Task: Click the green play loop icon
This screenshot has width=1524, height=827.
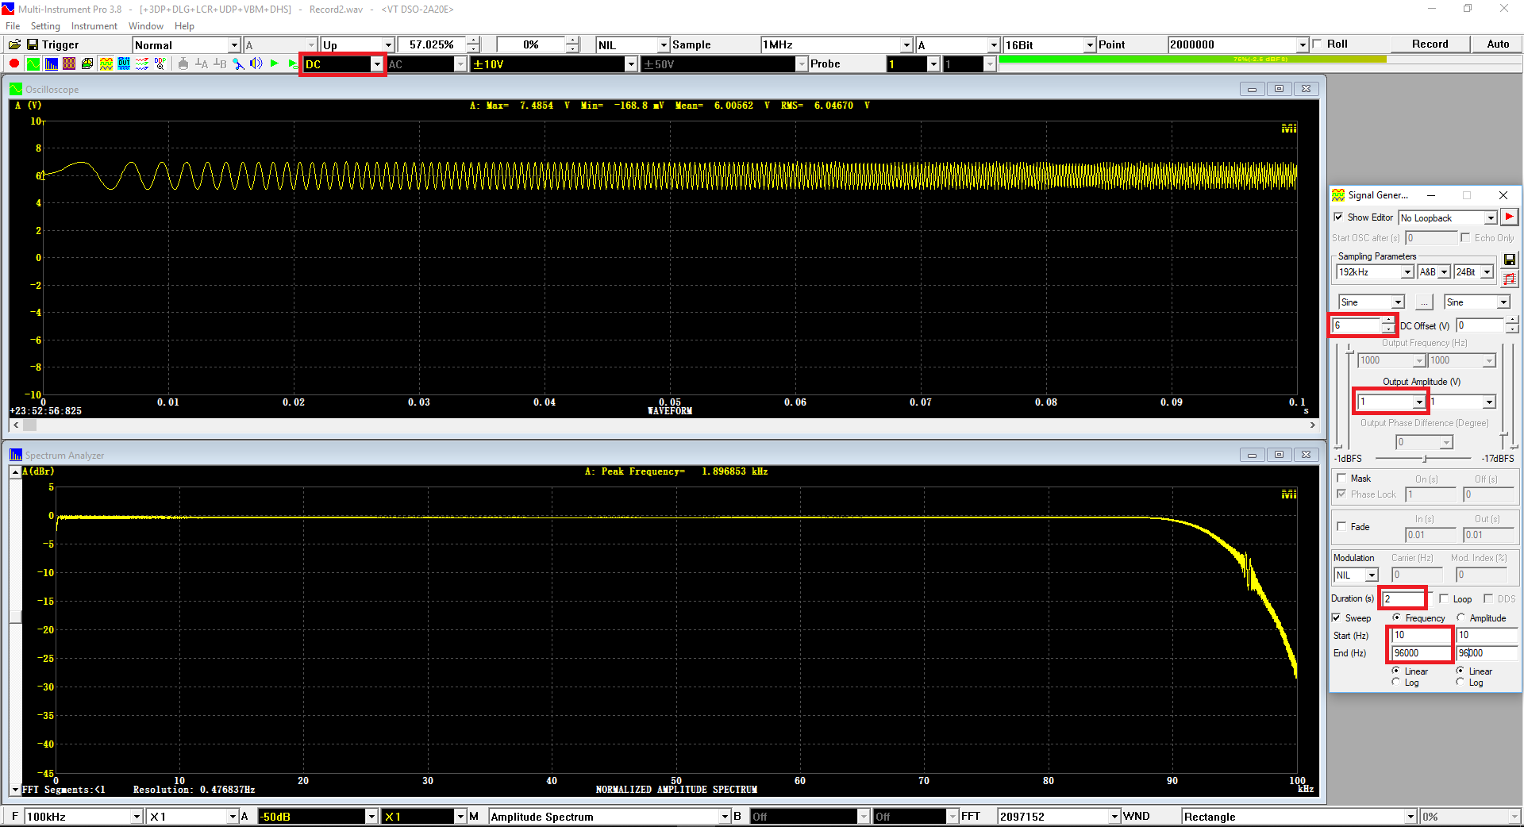Action: point(293,63)
